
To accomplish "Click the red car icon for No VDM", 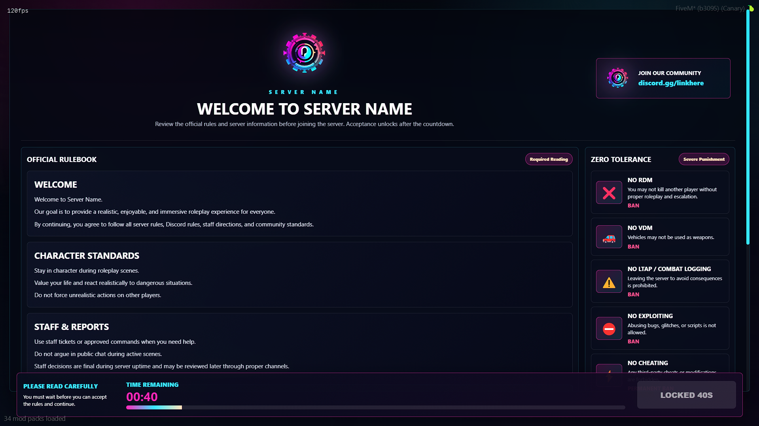I will 609,237.
